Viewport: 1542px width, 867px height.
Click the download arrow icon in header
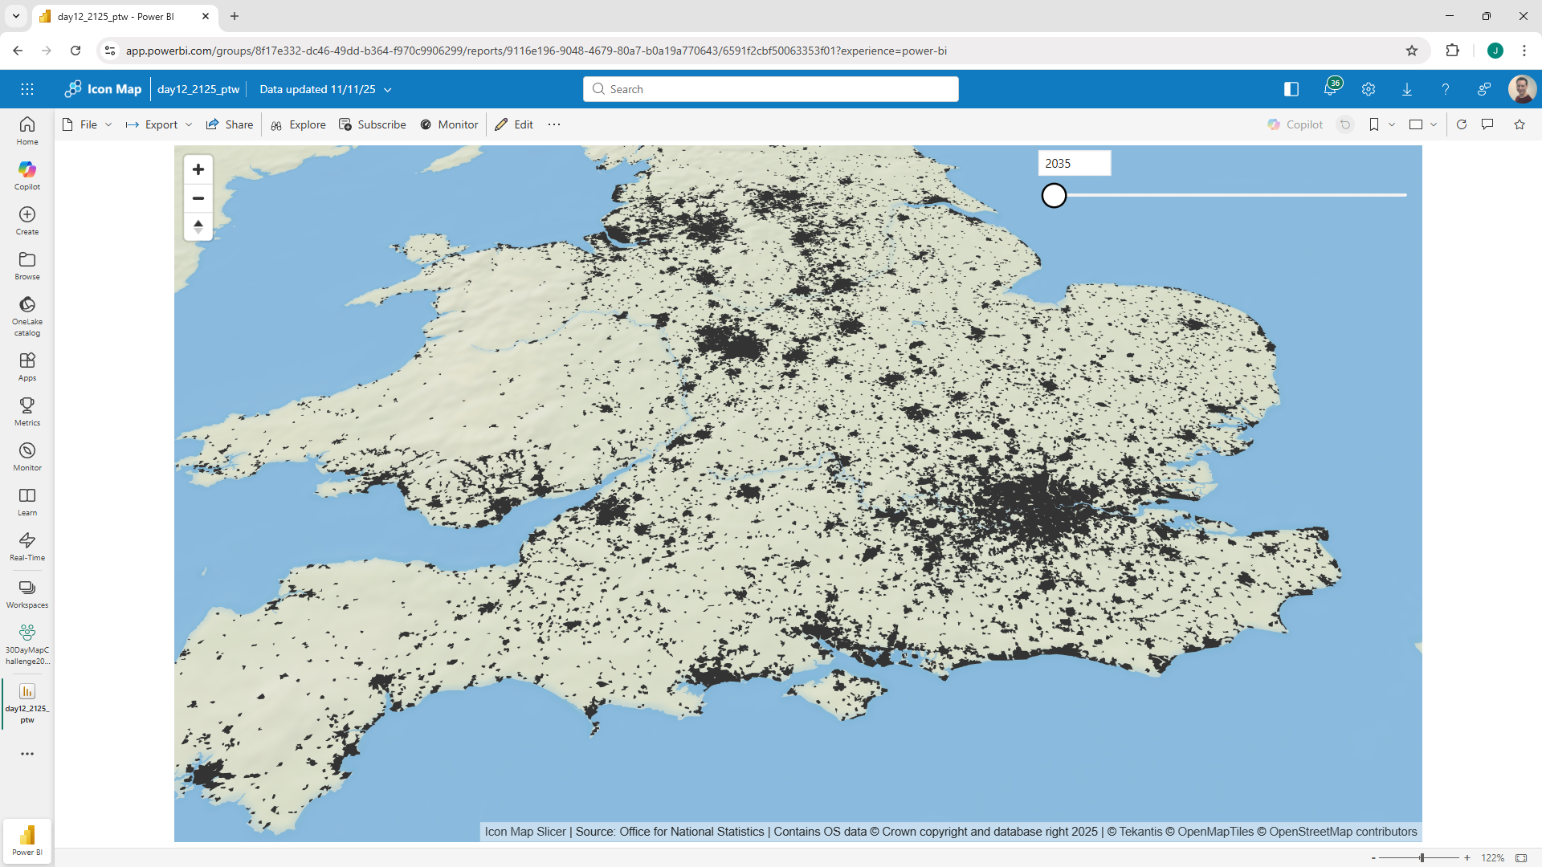tap(1407, 89)
